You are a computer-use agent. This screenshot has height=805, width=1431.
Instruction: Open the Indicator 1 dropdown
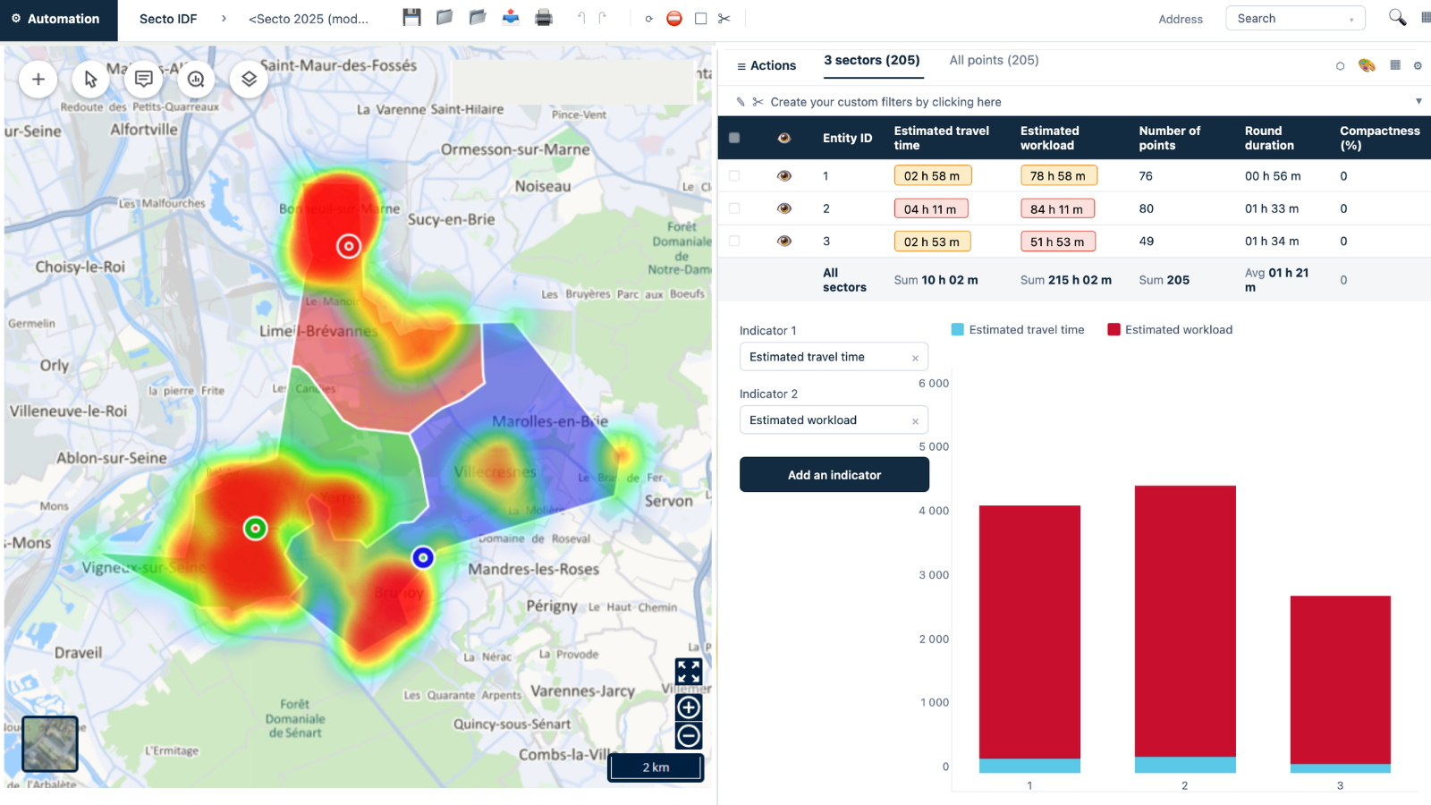[x=834, y=357]
